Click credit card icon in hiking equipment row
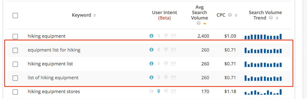 (173, 36)
